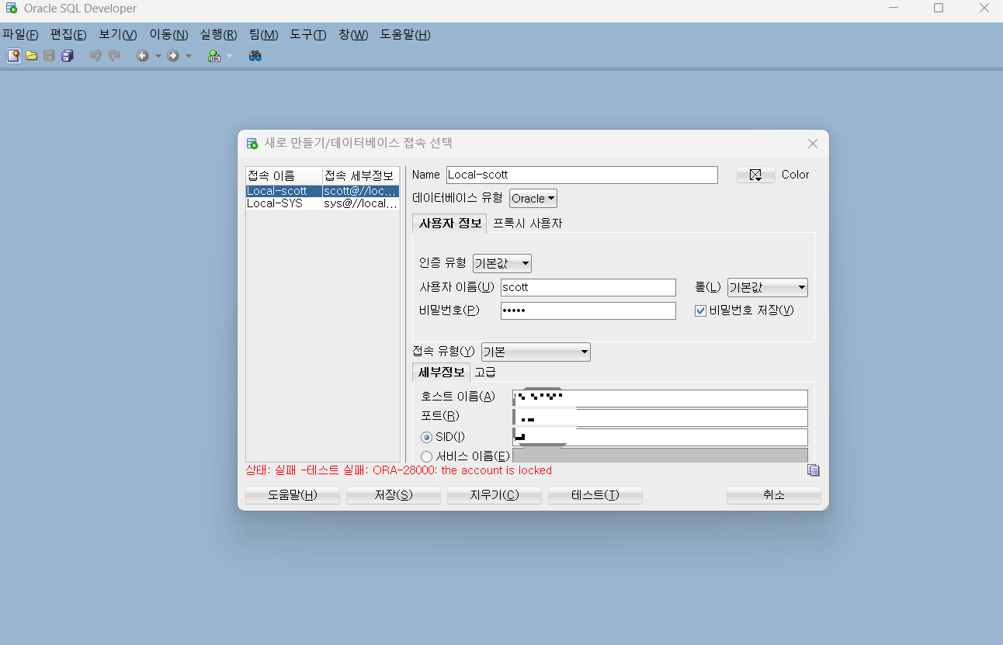This screenshot has height=645, width=1003.
Task: Click the 테스트(T) button
Action: pos(595,495)
